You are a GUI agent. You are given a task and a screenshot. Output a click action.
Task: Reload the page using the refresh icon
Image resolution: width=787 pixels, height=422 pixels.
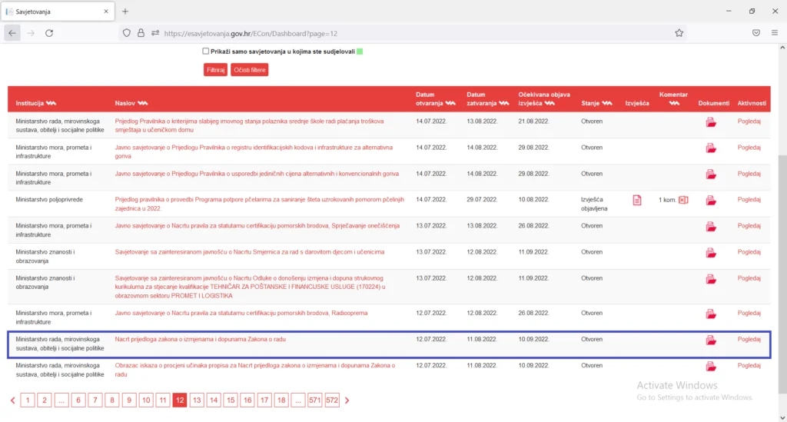point(49,33)
